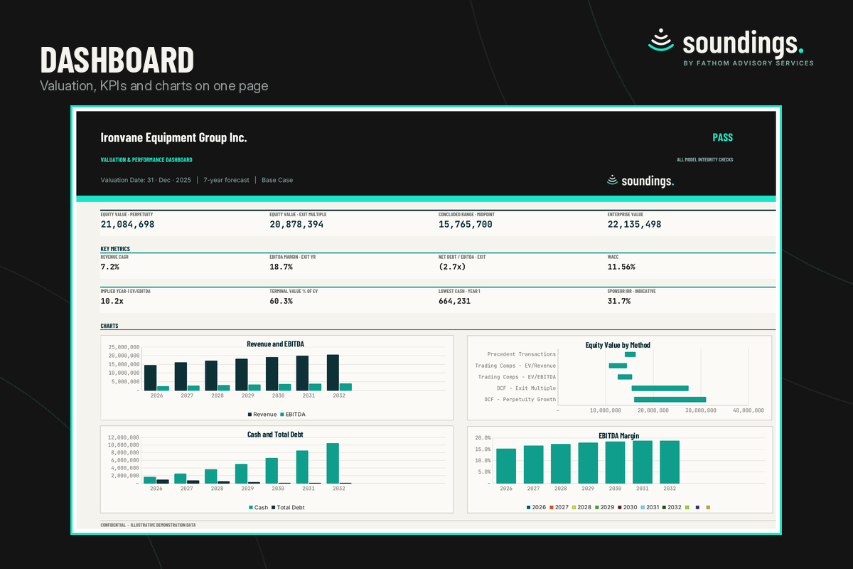Click the WACC value 11.56%

(x=621, y=267)
